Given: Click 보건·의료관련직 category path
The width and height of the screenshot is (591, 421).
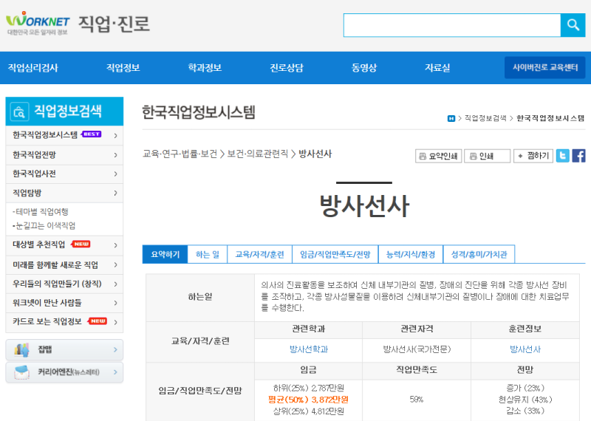Looking at the screenshot, I should click(257, 154).
